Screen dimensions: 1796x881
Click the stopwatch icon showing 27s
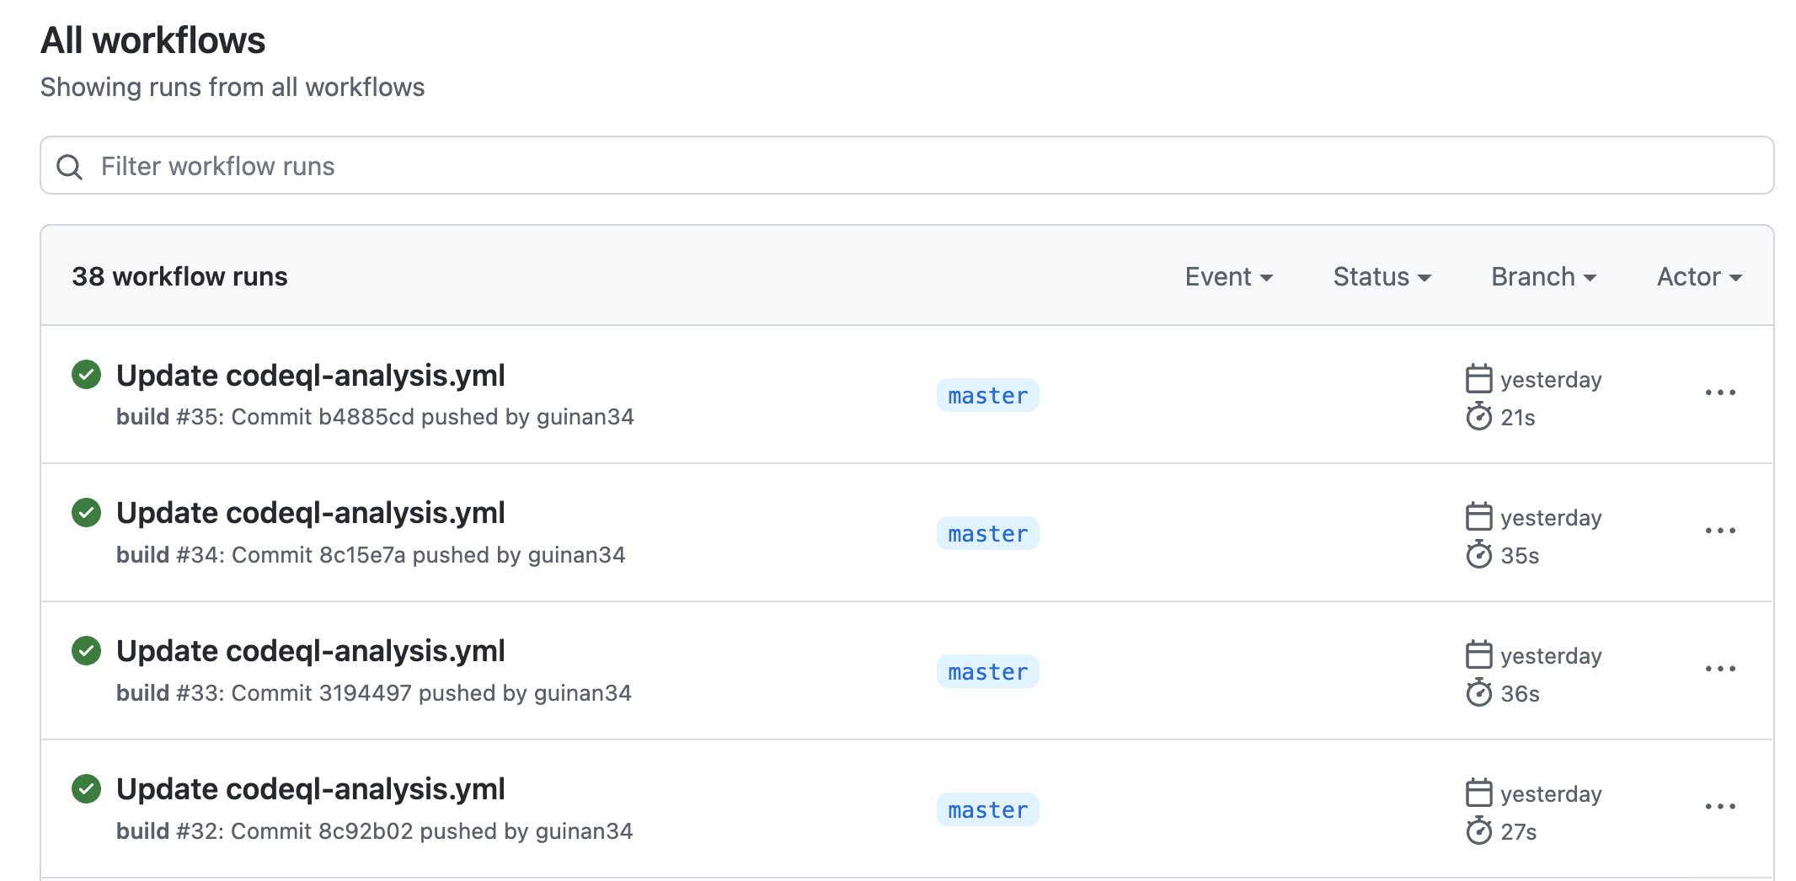tap(1481, 831)
